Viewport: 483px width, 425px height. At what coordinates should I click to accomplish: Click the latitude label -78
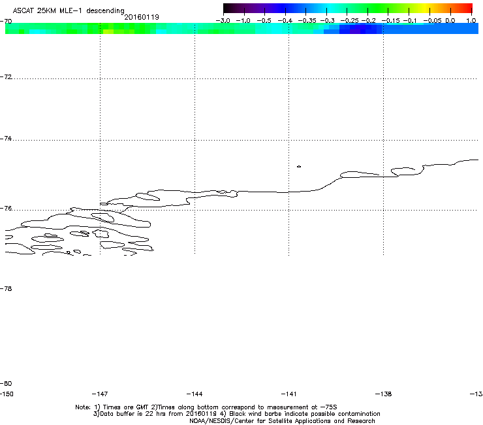coord(6,289)
